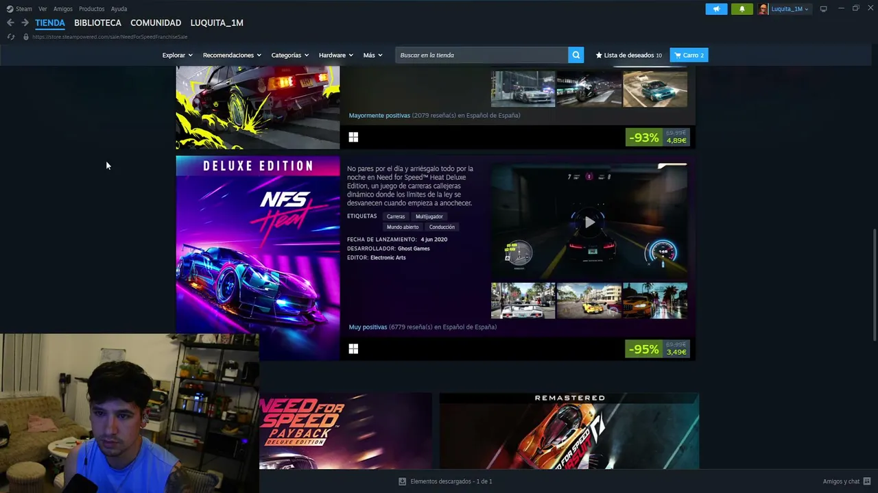Play the NFS Heat trailer video
Screen dimensions: 878x493
tap(589, 222)
